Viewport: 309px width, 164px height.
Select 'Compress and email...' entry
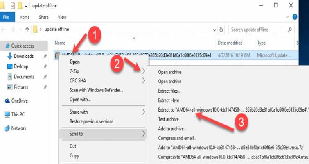click(x=177, y=138)
